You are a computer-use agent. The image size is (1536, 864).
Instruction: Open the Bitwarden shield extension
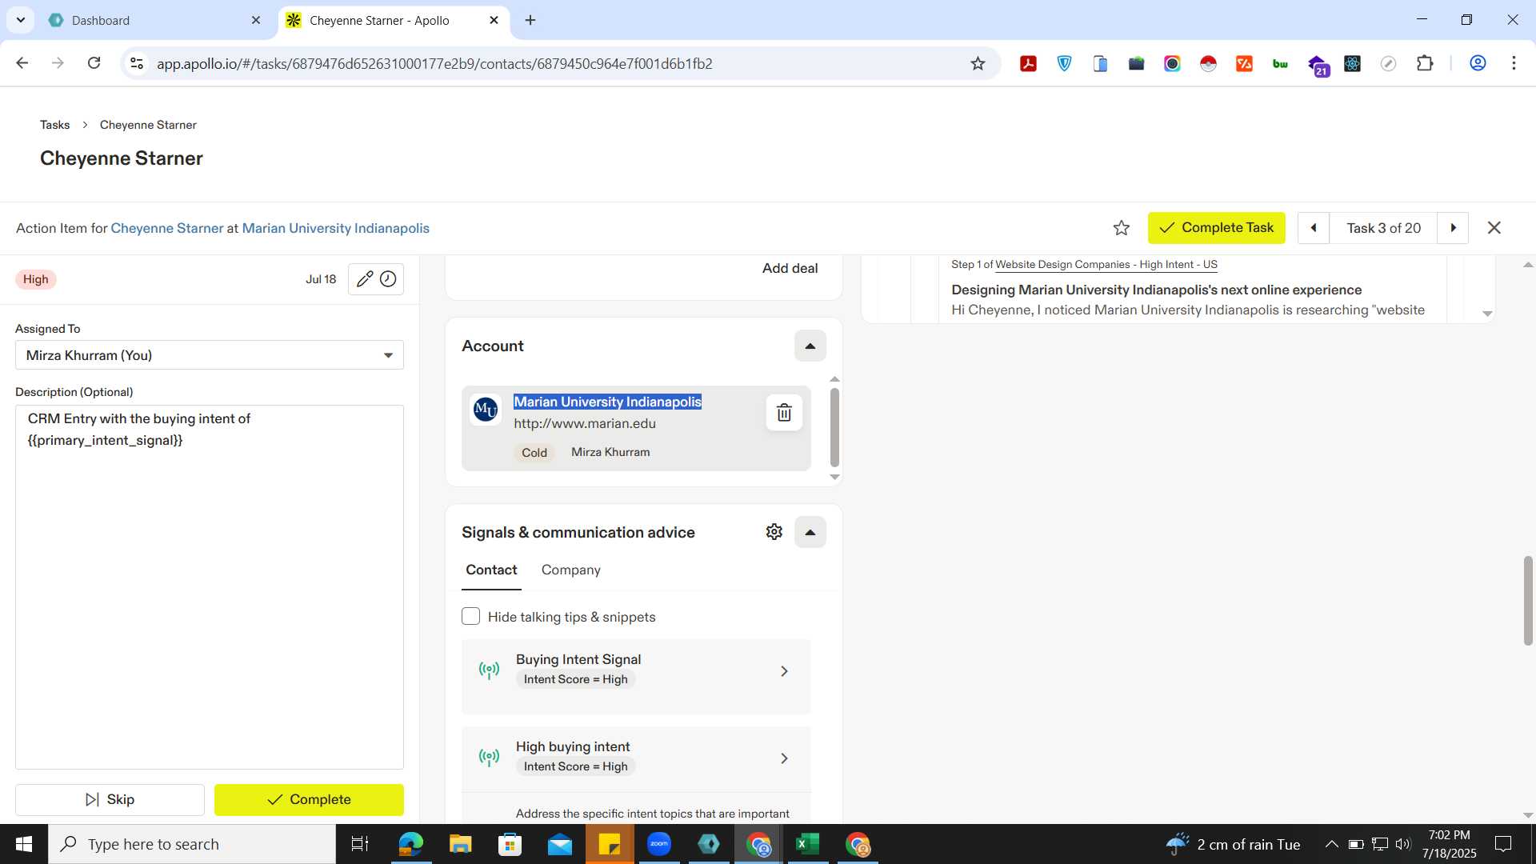[1064, 64]
